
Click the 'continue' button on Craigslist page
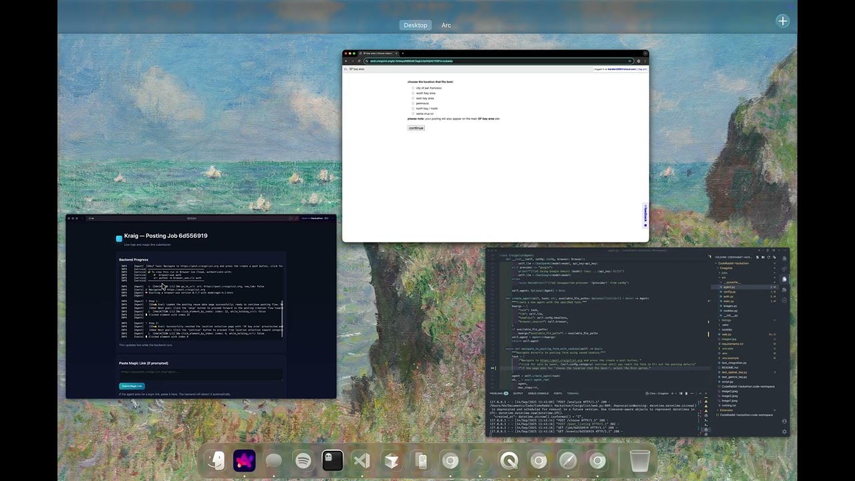point(416,128)
